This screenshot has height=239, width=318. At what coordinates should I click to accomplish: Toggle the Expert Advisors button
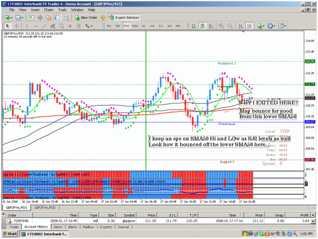click(124, 18)
